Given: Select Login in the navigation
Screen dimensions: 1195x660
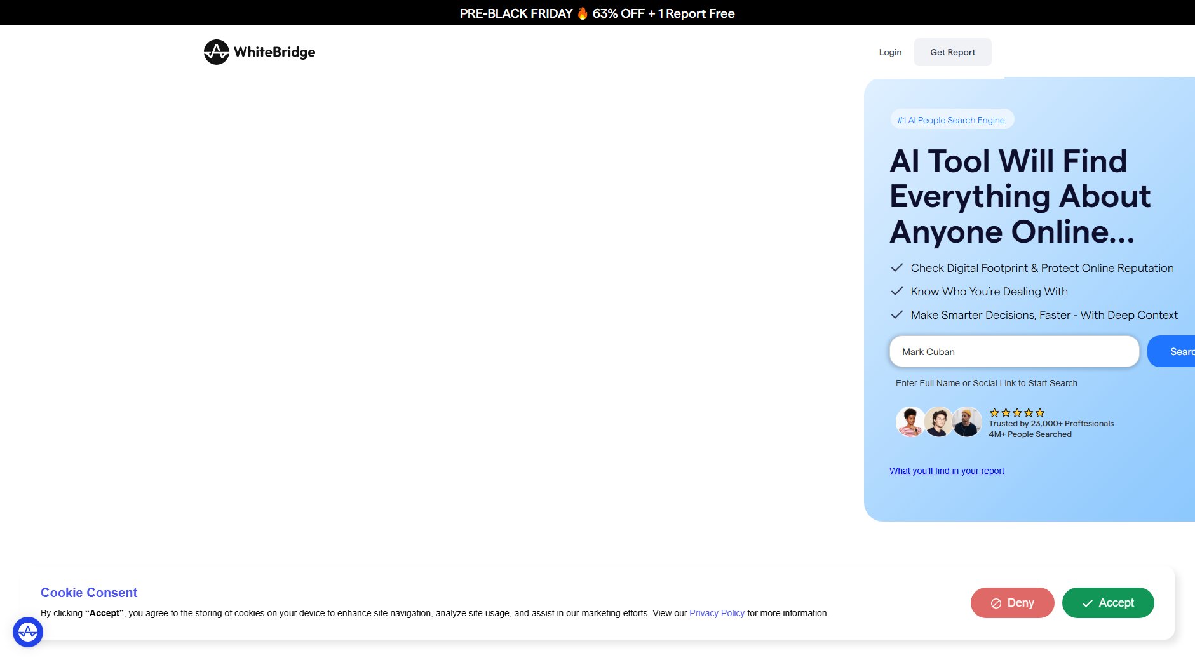Looking at the screenshot, I should [x=889, y=52].
